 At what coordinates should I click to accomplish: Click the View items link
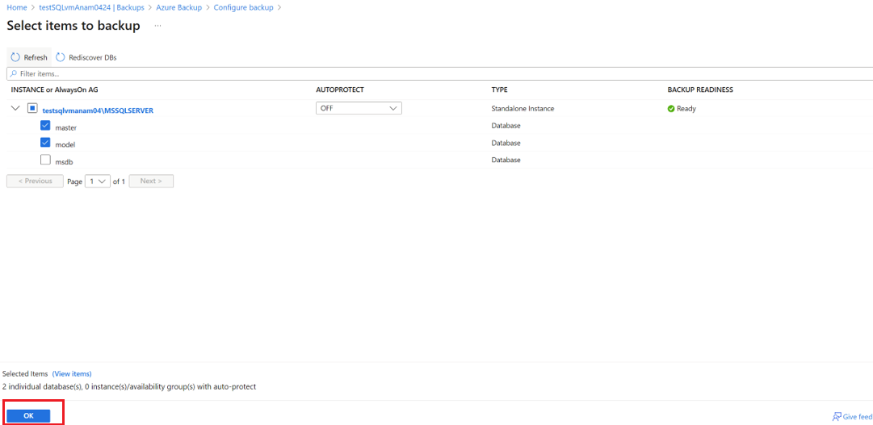[x=72, y=374]
